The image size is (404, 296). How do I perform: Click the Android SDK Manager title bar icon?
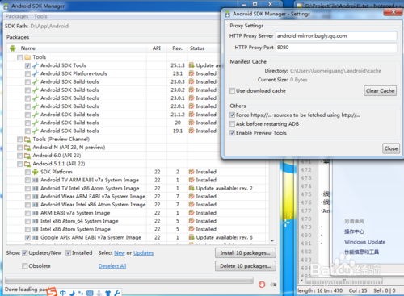[6, 6]
